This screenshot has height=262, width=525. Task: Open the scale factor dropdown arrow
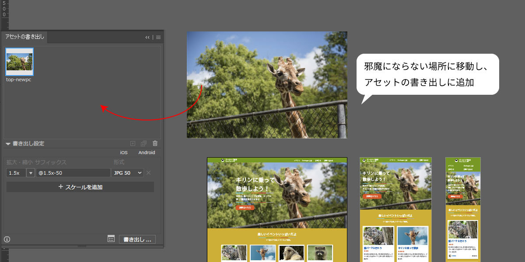31,173
